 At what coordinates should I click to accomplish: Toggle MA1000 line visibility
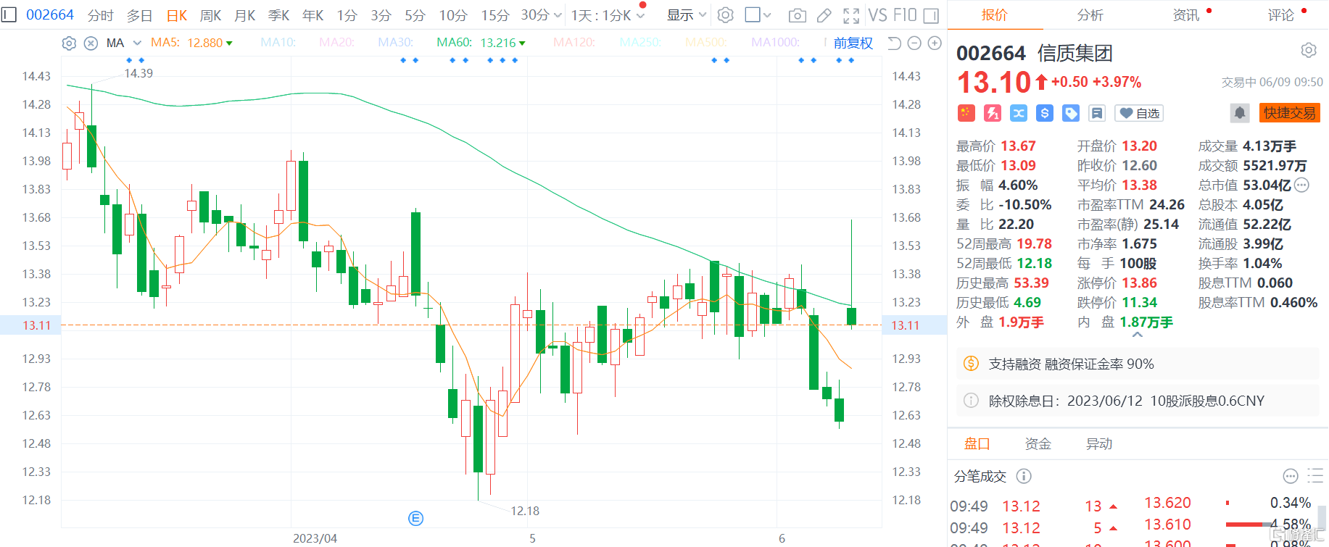pos(776,43)
